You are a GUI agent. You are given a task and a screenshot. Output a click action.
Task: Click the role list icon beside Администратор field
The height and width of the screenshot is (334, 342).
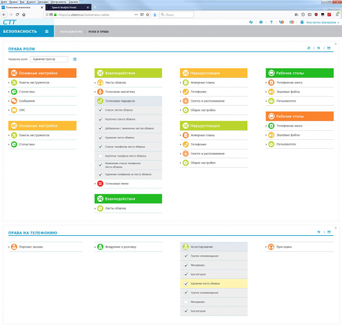(74, 59)
